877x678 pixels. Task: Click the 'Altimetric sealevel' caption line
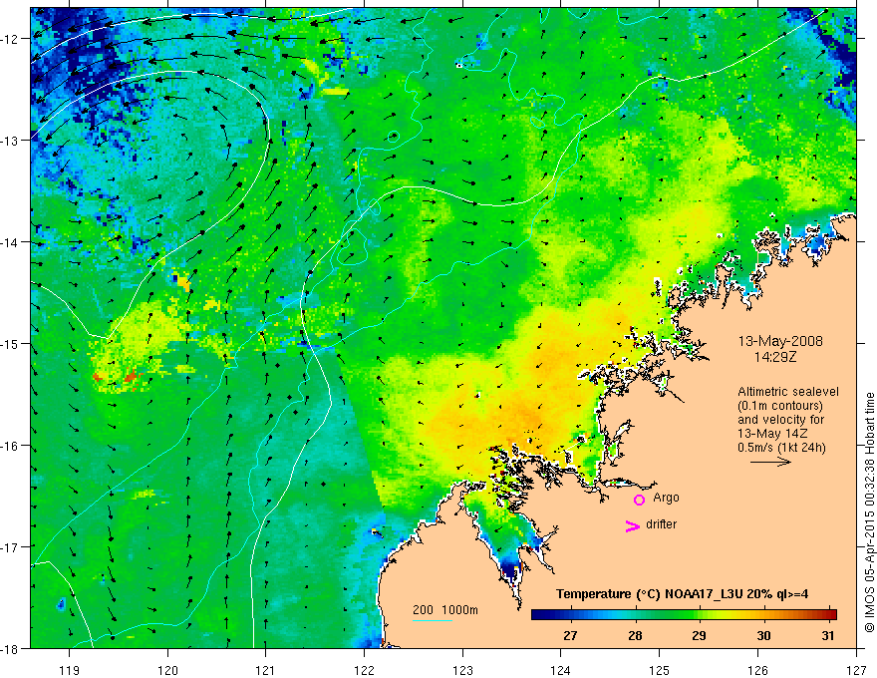point(788,392)
